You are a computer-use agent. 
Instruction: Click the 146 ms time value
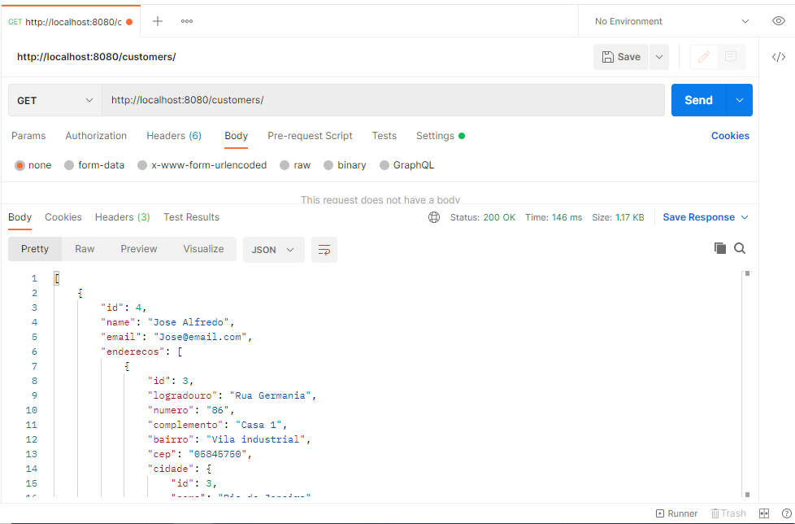pyautogui.click(x=567, y=217)
